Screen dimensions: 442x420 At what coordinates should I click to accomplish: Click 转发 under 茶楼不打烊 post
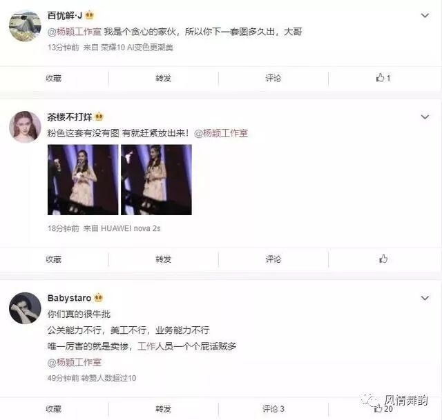coord(164,259)
